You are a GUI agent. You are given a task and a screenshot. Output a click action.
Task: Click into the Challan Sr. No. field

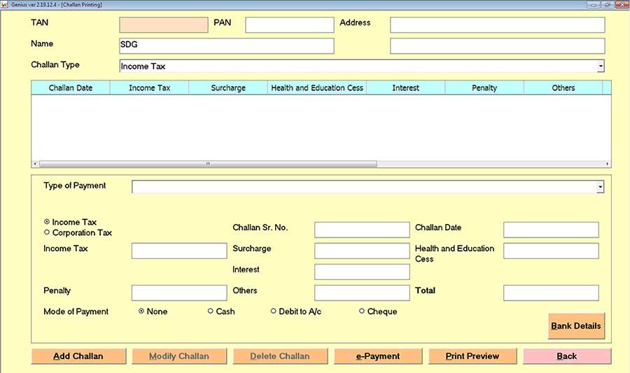click(361, 230)
